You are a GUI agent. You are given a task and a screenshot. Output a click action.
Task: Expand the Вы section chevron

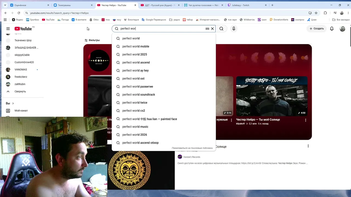coord(13,103)
